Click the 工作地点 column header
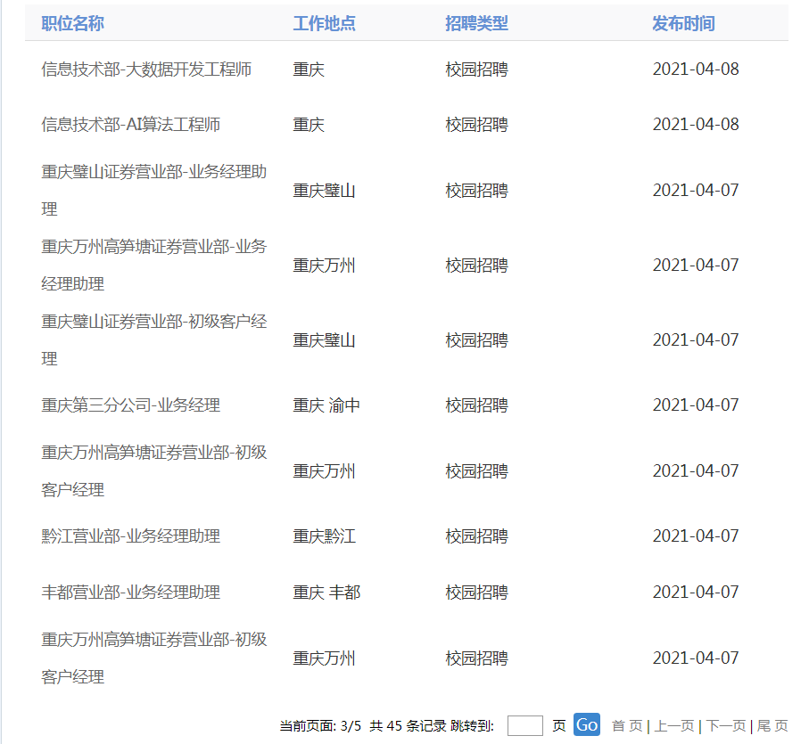The width and height of the screenshot is (809, 744). tap(324, 23)
